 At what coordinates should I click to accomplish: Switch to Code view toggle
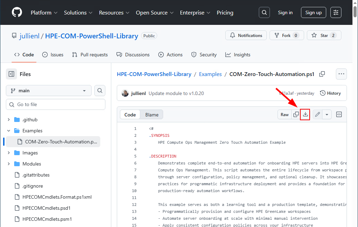pyautogui.click(x=130, y=115)
